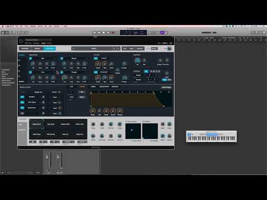The width and height of the screenshot is (267, 200).
Task: Click the link icon in plug-in header
Action: click(x=171, y=43)
